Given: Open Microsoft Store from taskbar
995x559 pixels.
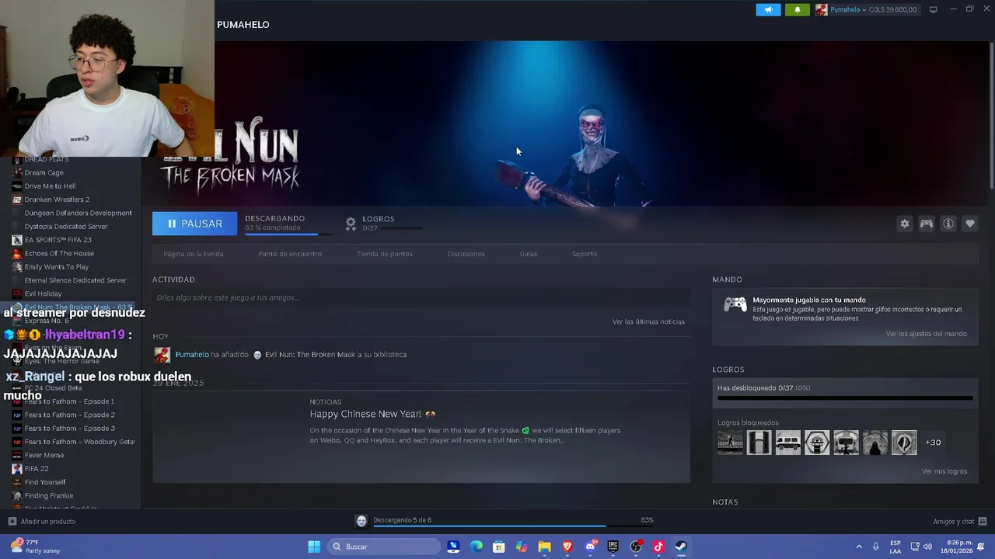Looking at the screenshot, I should coord(499,547).
